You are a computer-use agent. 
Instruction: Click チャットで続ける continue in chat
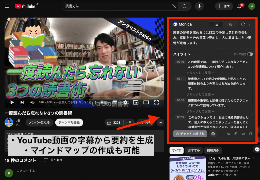pyautogui.click(x=190, y=134)
